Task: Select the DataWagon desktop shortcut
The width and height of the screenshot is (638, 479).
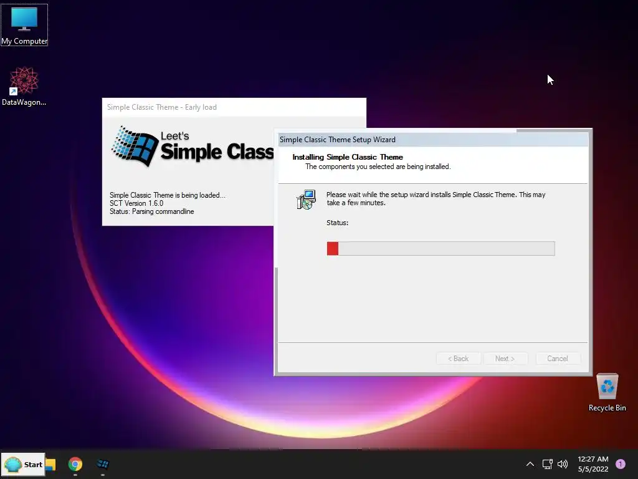Action: tap(24, 86)
